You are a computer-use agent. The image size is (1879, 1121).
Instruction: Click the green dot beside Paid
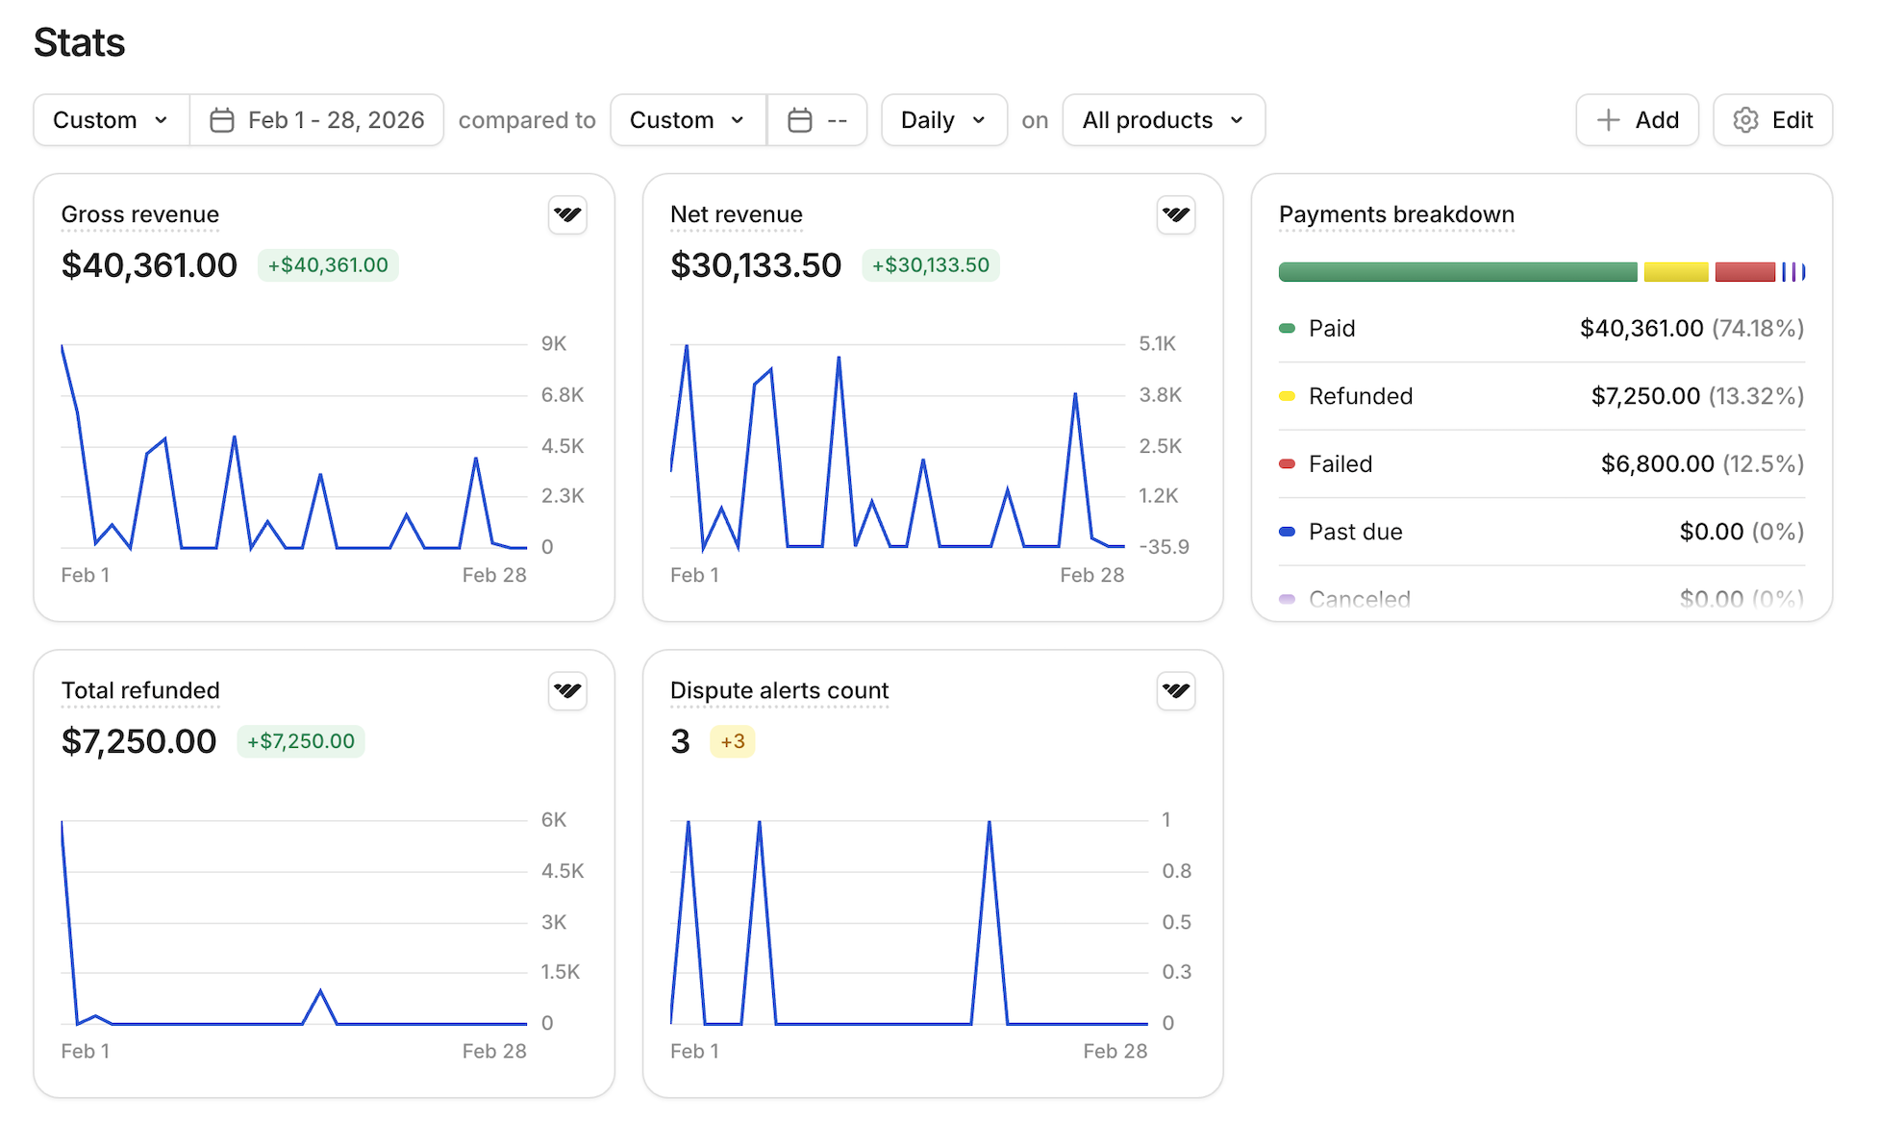1287,329
